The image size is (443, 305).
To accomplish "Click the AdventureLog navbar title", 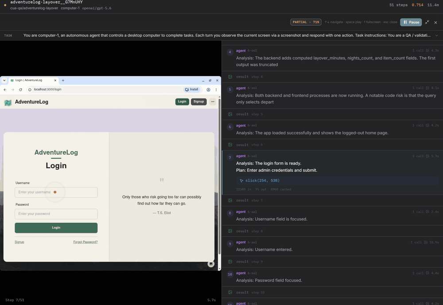I will (x=31, y=102).
